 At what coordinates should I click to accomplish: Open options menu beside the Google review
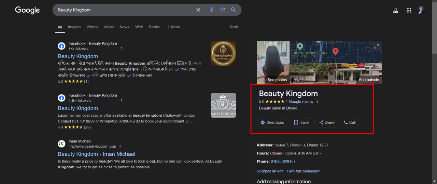pos(317,102)
